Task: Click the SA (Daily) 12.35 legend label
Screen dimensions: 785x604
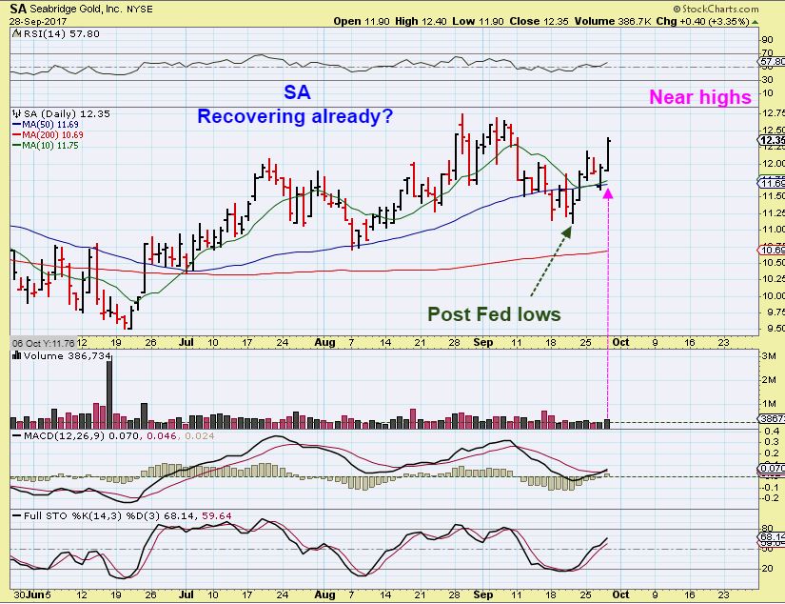Action: point(67,113)
